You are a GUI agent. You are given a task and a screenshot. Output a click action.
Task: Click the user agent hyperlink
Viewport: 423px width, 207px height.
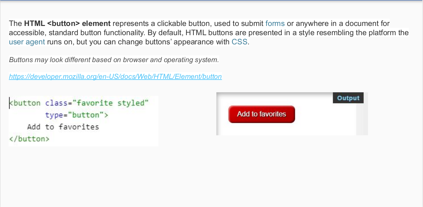coord(26,42)
